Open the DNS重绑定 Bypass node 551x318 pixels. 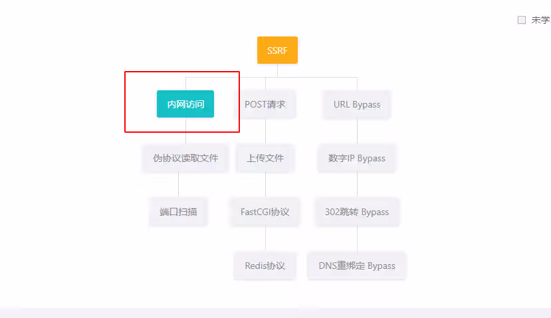[x=357, y=266]
